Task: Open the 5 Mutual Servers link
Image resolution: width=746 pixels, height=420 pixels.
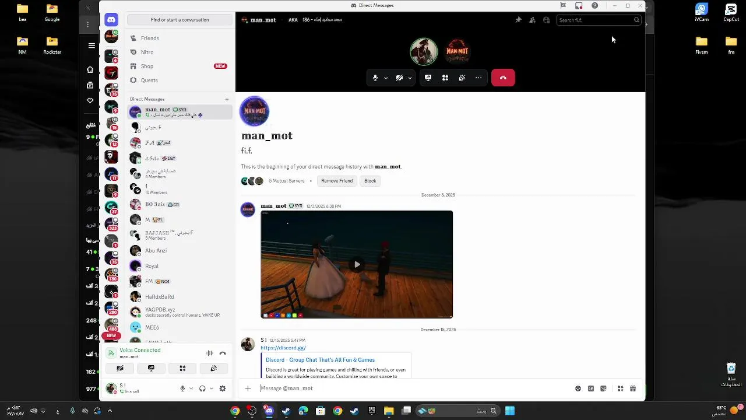Action: (287, 181)
